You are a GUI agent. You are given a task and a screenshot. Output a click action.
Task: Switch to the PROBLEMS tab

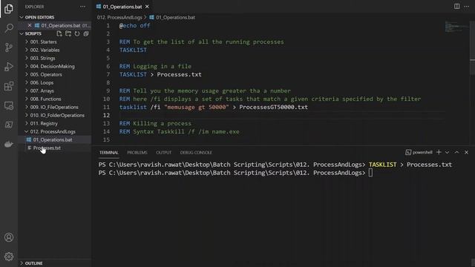click(x=137, y=153)
